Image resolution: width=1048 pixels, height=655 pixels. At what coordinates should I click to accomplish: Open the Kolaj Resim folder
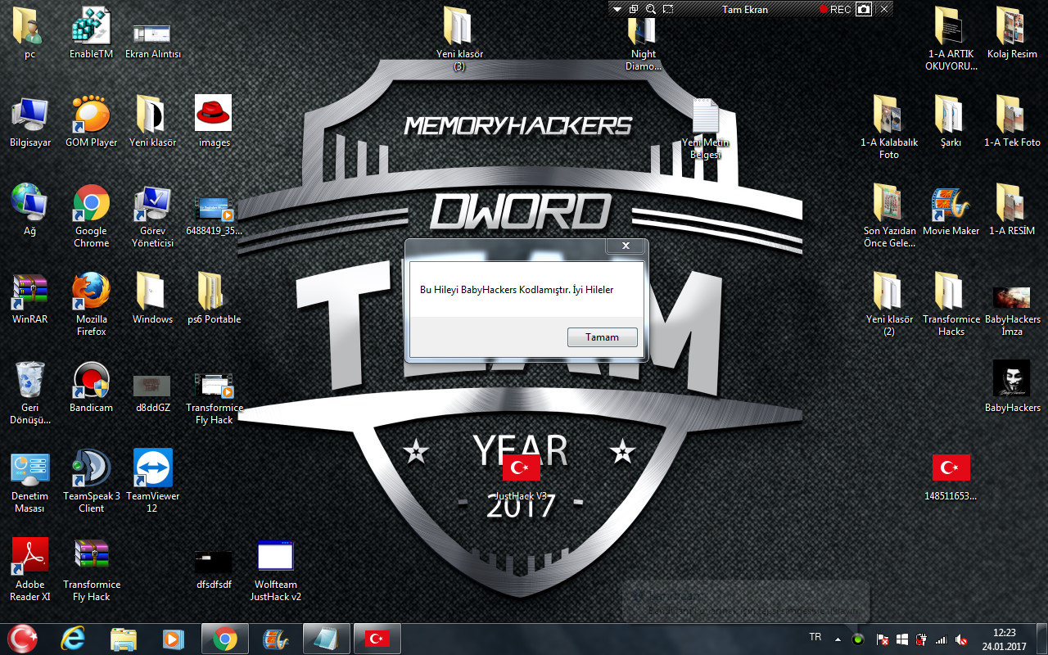pyautogui.click(x=1013, y=33)
